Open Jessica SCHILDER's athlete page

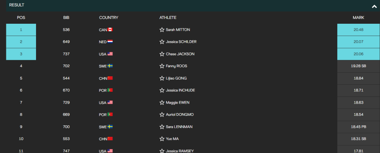(x=181, y=42)
